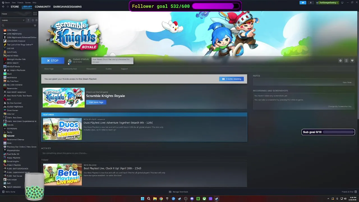Click the Add a Game plus icon
The image size is (359, 202).
click(3, 192)
